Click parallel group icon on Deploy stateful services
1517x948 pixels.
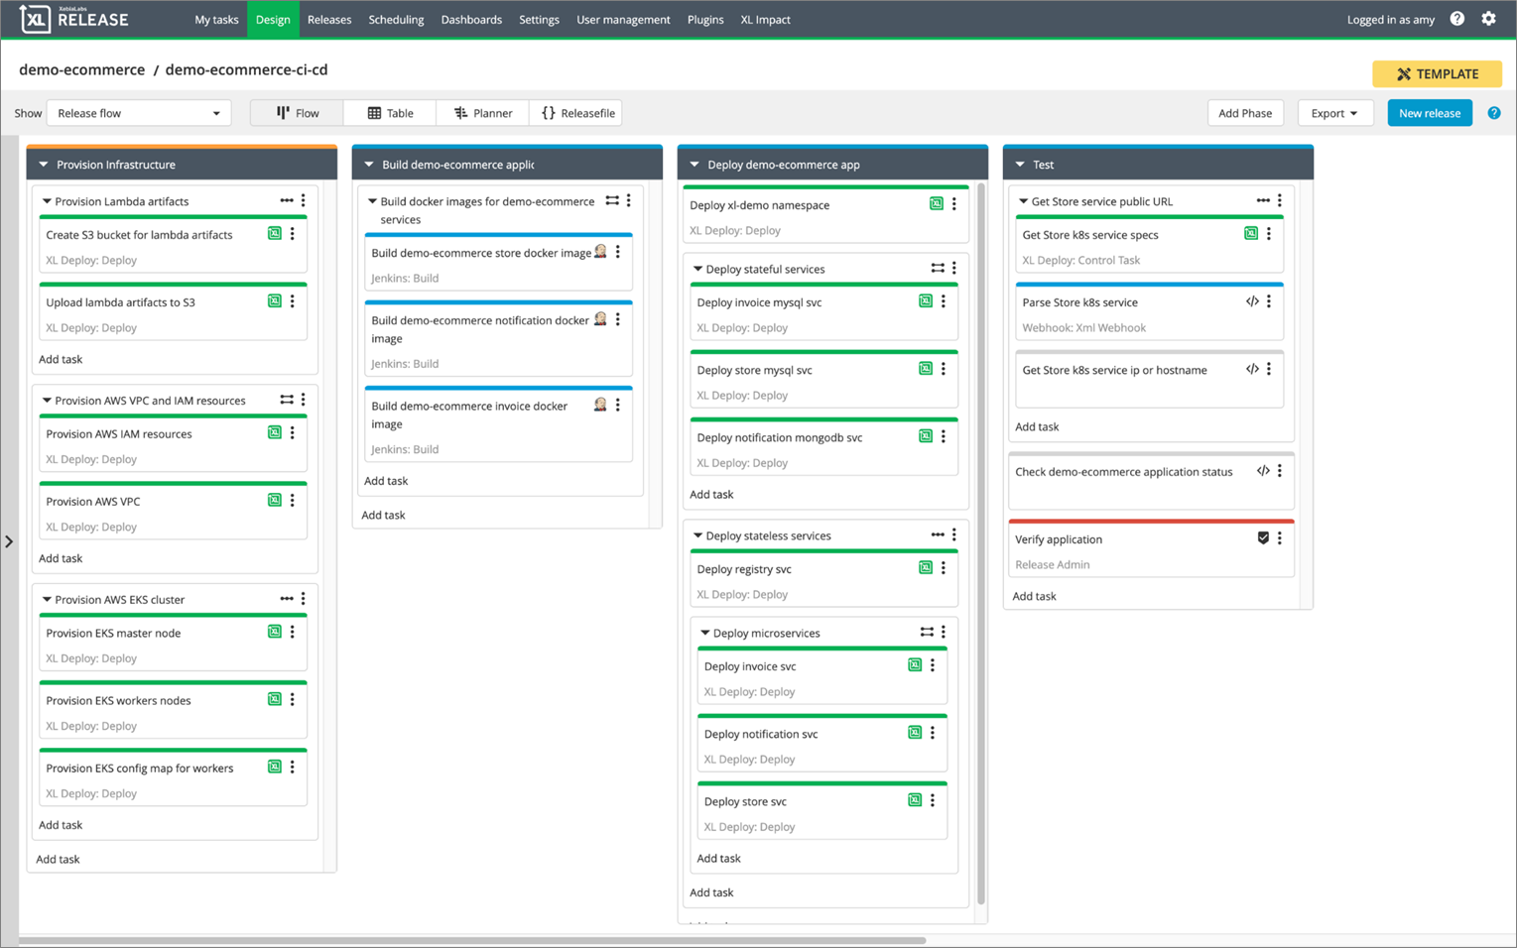[x=937, y=268]
